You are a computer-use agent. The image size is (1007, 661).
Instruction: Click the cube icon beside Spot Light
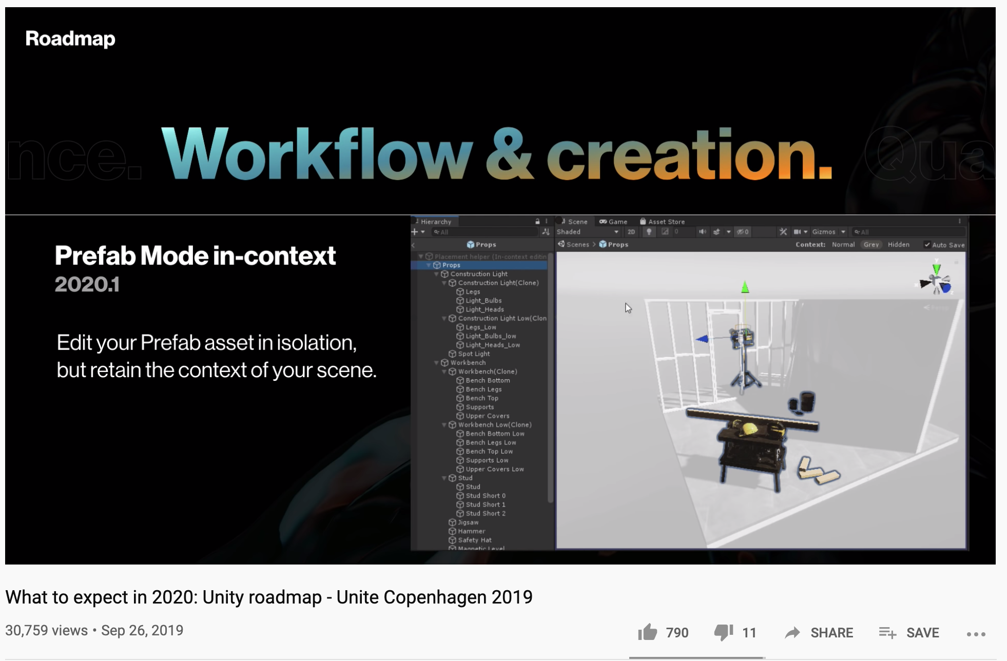452,354
